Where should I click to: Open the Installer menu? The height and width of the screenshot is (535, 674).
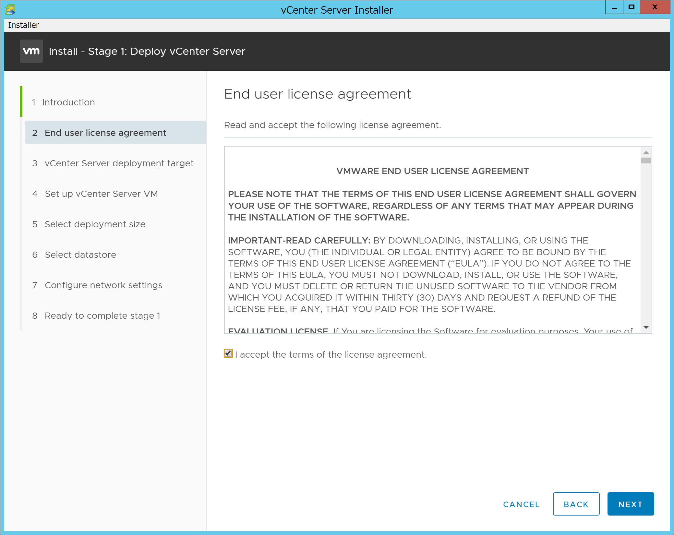pyautogui.click(x=23, y=25)
